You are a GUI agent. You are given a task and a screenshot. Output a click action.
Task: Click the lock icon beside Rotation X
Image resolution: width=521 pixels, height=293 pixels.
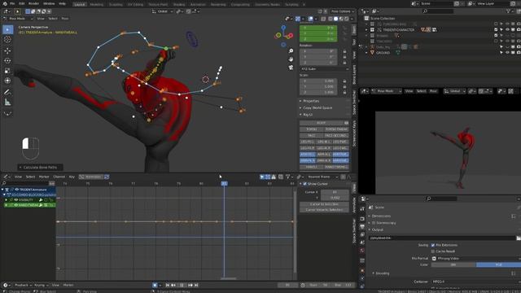pyautogui.click(x=344, y=51)
